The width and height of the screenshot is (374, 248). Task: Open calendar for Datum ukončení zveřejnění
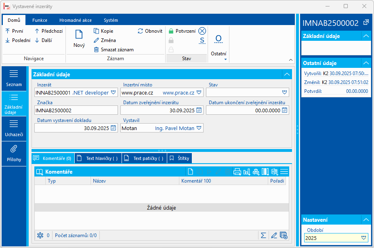pyautogui.click(x=285, y=110)
